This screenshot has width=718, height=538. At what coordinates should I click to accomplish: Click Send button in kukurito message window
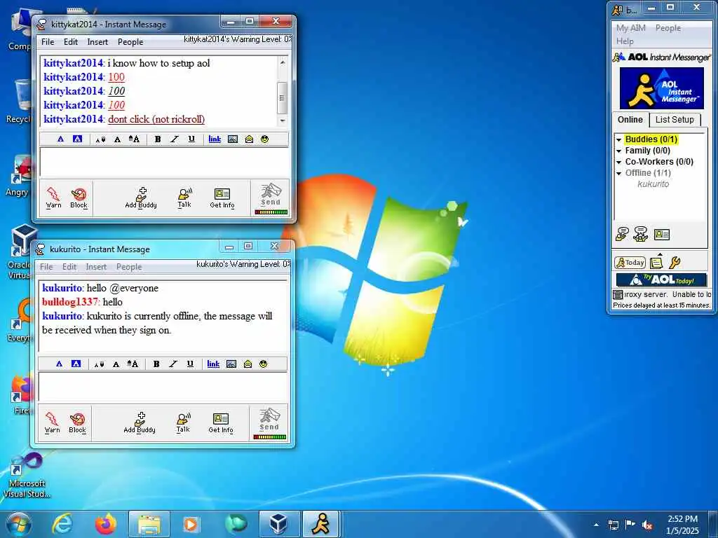(269, 423)
